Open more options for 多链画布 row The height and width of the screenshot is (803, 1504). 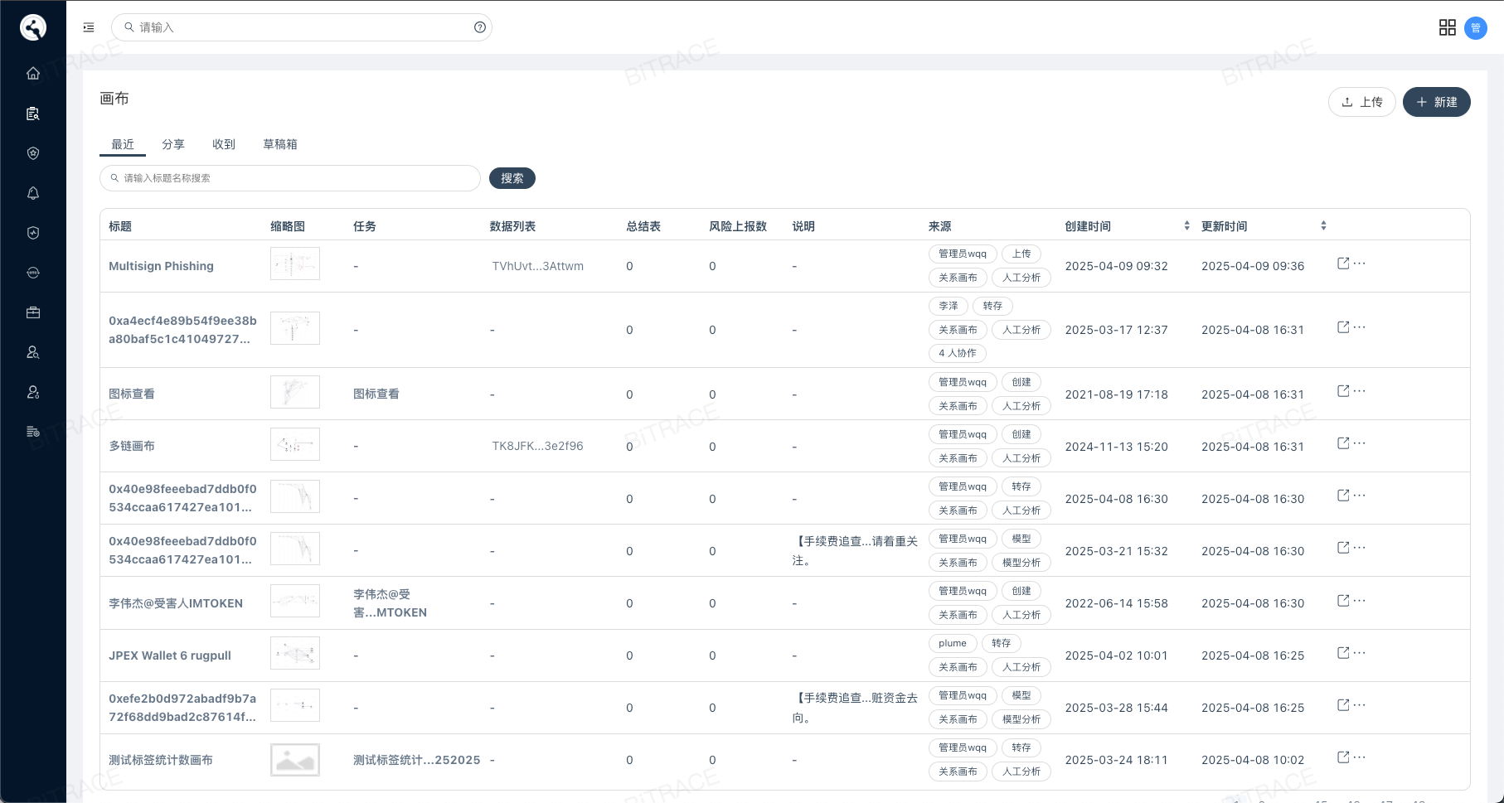pos(1360,443)
